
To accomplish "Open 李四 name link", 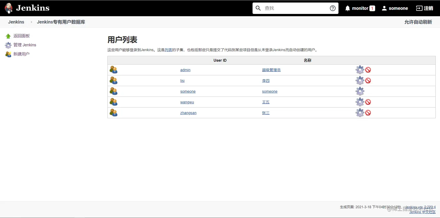I will [266, 81].
